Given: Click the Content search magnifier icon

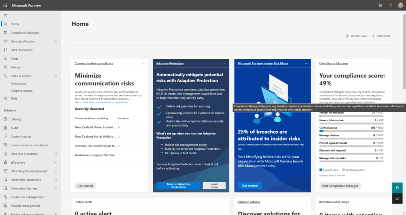Looking at the screenshot, I should [6, 136].
